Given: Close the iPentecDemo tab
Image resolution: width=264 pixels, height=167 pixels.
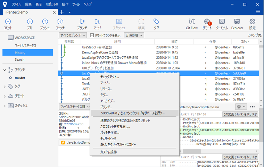Looking at the screenshot, I should point(54,12).
